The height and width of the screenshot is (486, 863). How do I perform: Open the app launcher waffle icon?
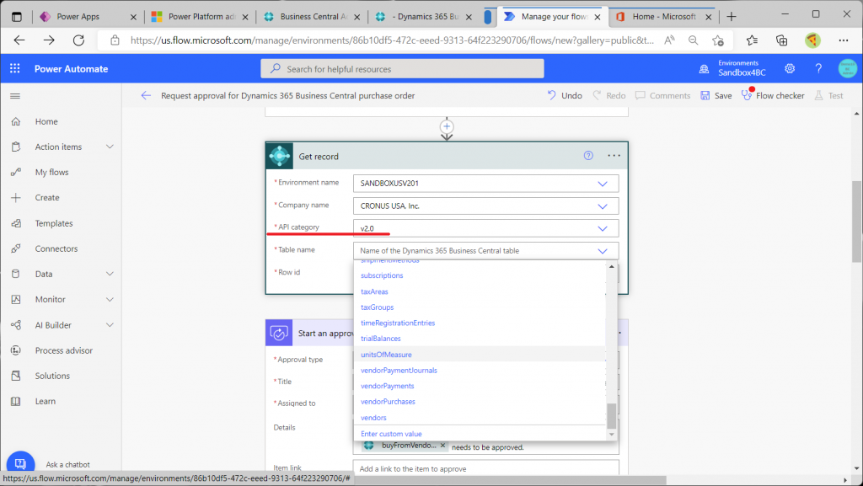[15, 68]
